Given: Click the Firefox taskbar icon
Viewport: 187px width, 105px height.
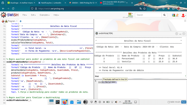Looking at the screenshot, I should [65, 102].
